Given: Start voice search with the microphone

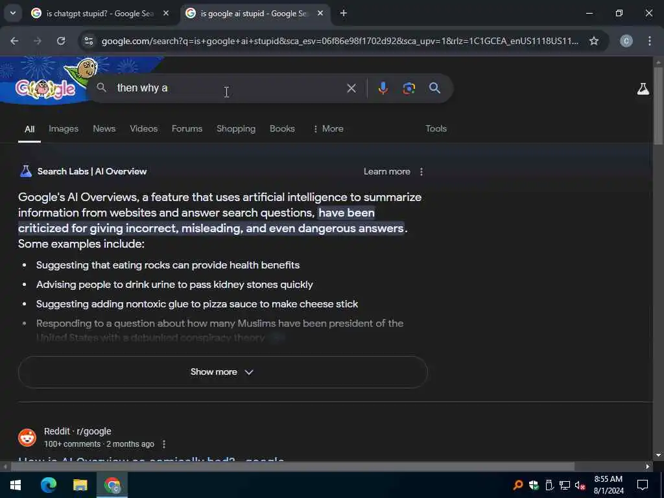Looking at the screenshot, I should point(383,88).
